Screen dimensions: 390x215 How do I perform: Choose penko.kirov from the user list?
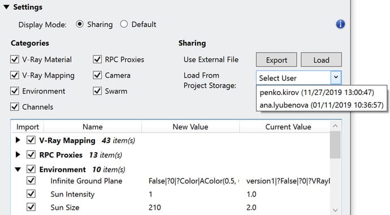coord(317,93)
